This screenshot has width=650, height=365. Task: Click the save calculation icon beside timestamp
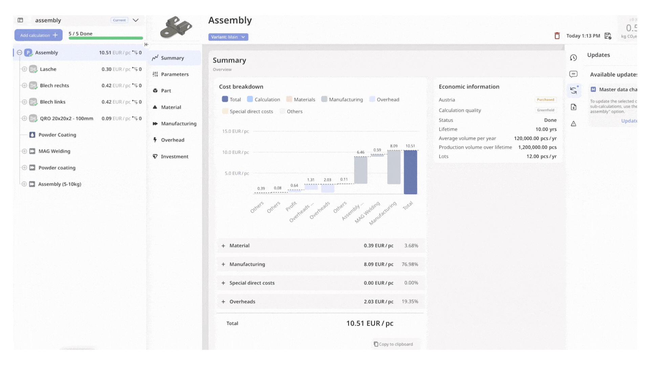pyautogui.click(x=608, y=36)
